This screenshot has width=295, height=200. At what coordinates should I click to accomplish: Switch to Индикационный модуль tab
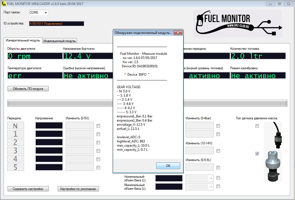tap(59, 41)
